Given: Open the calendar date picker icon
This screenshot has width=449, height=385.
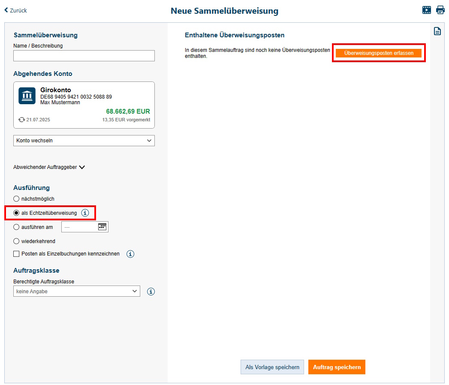Looking at the screenshot, I should coord(102,227).
